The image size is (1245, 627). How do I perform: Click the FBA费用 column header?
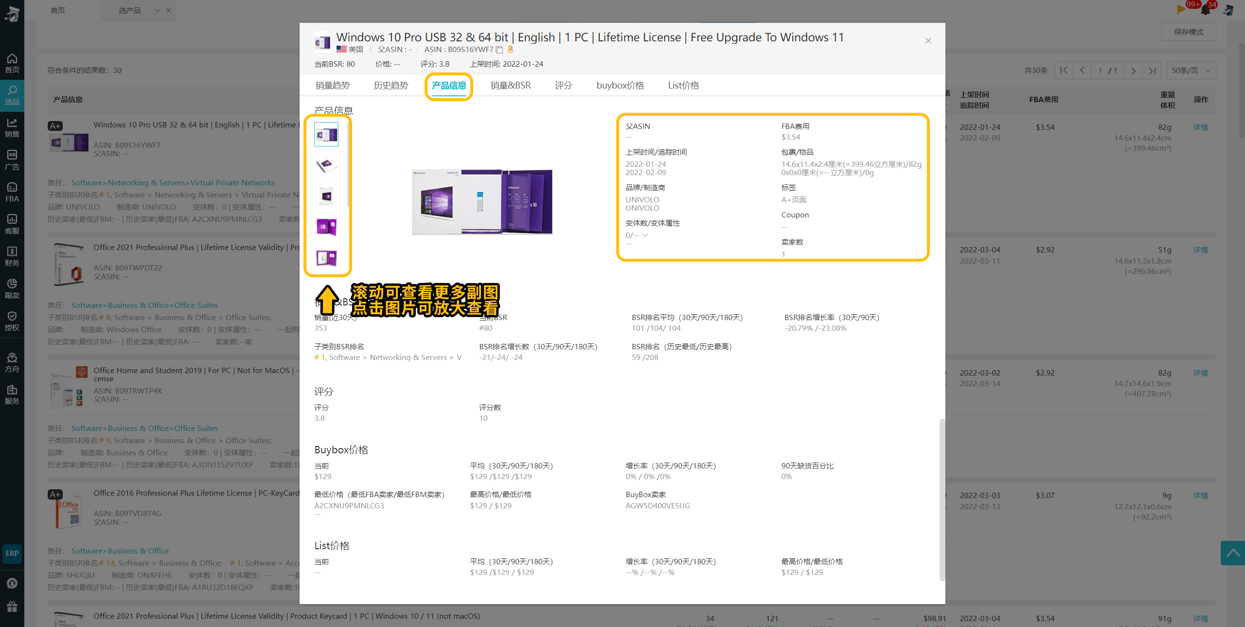pyautogui.click(x=1044, y=100)
